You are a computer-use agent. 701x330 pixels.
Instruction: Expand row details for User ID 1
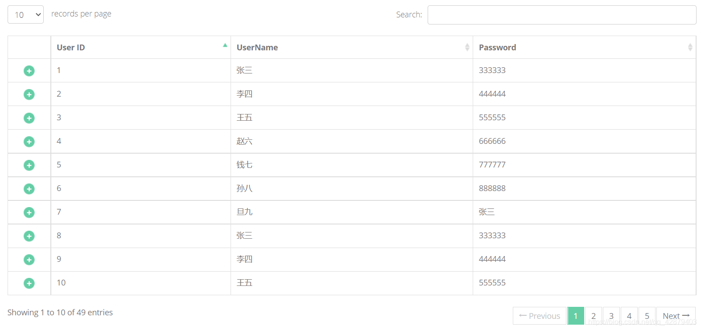pyautogui.click(x=29, y=71)
